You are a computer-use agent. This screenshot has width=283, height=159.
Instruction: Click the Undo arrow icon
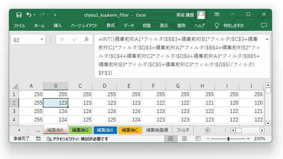(29, 15)
